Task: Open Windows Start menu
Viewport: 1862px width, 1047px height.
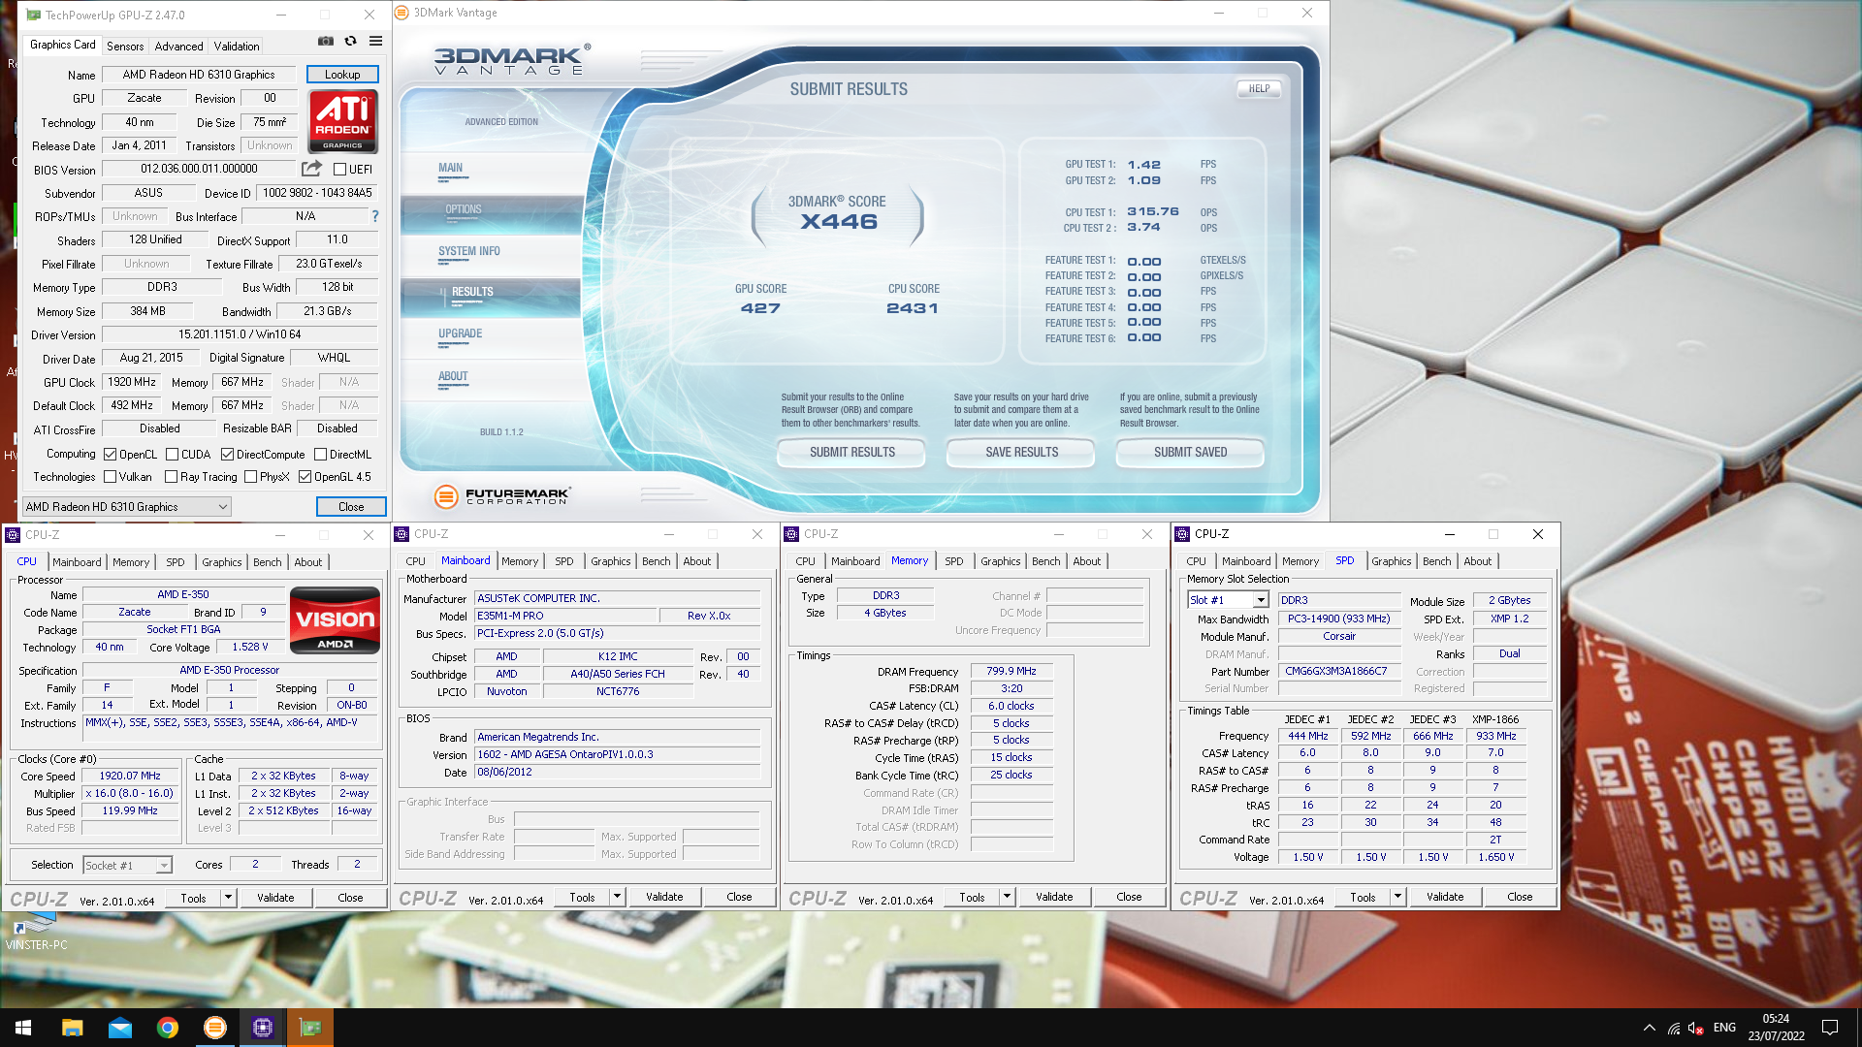Action: (23, 1028)
